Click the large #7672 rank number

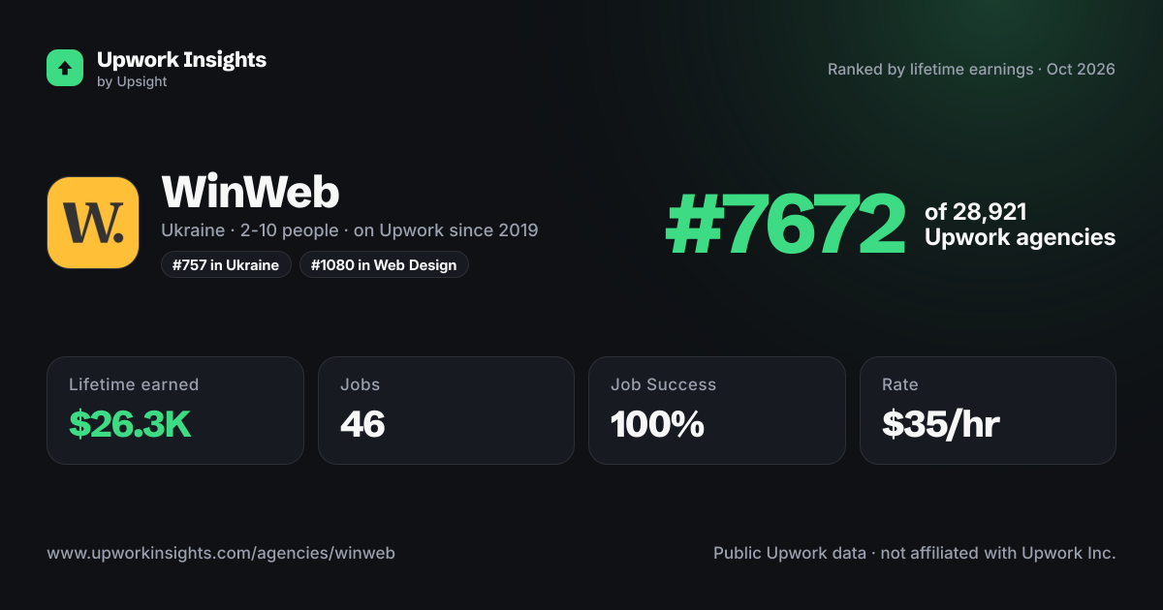(786, 225)
